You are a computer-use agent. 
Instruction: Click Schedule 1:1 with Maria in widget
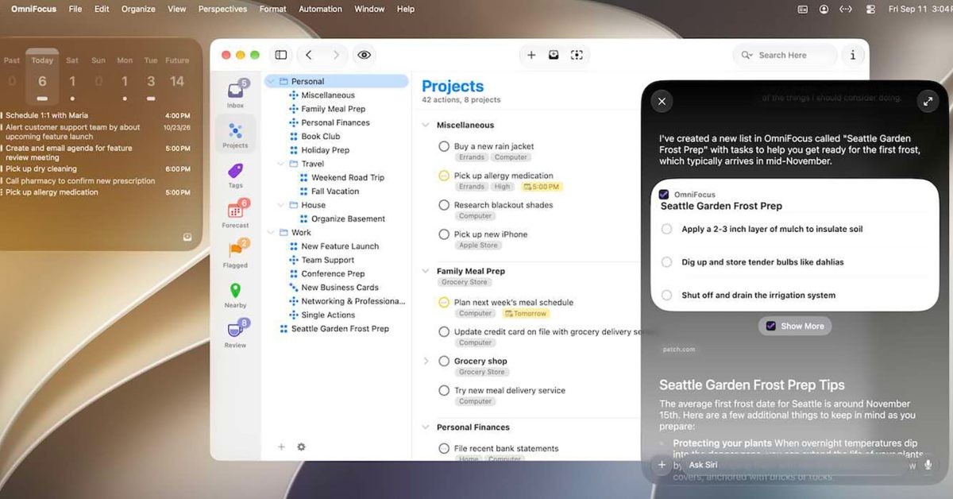[x=47, y=115]
